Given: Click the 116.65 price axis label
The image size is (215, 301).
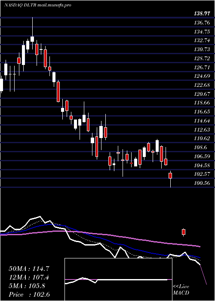Looking at the screenshot, I should (202, 112).
